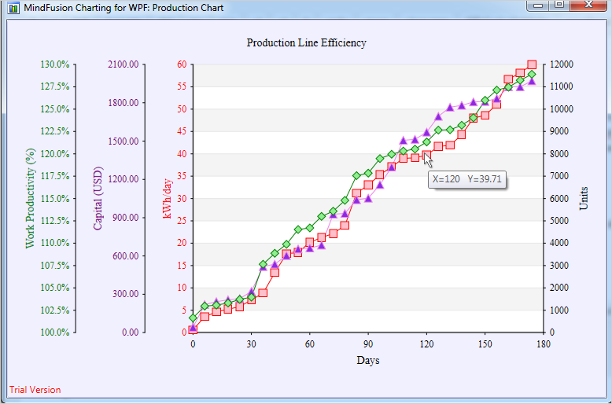The height and width of the screenshot is (404, 612).
Task: Click the 117.5% tick label
Action: 55,176
